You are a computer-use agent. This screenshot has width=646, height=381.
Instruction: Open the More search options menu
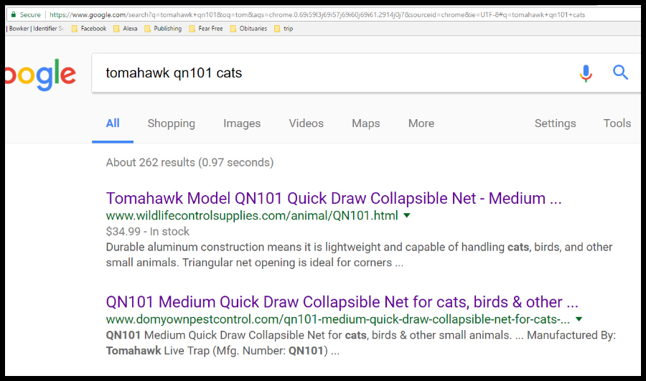(x=421, y=123)
